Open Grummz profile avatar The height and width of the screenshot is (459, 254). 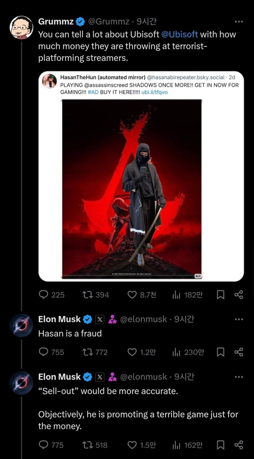(21, 27)
